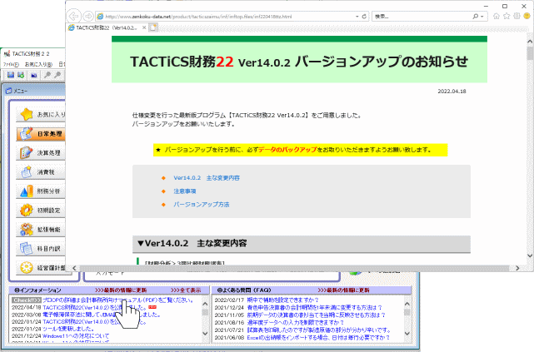Click first toolbar icon in TACTiCS window
Viewport: 534px width, 352px height.
[x=11, y=75]
